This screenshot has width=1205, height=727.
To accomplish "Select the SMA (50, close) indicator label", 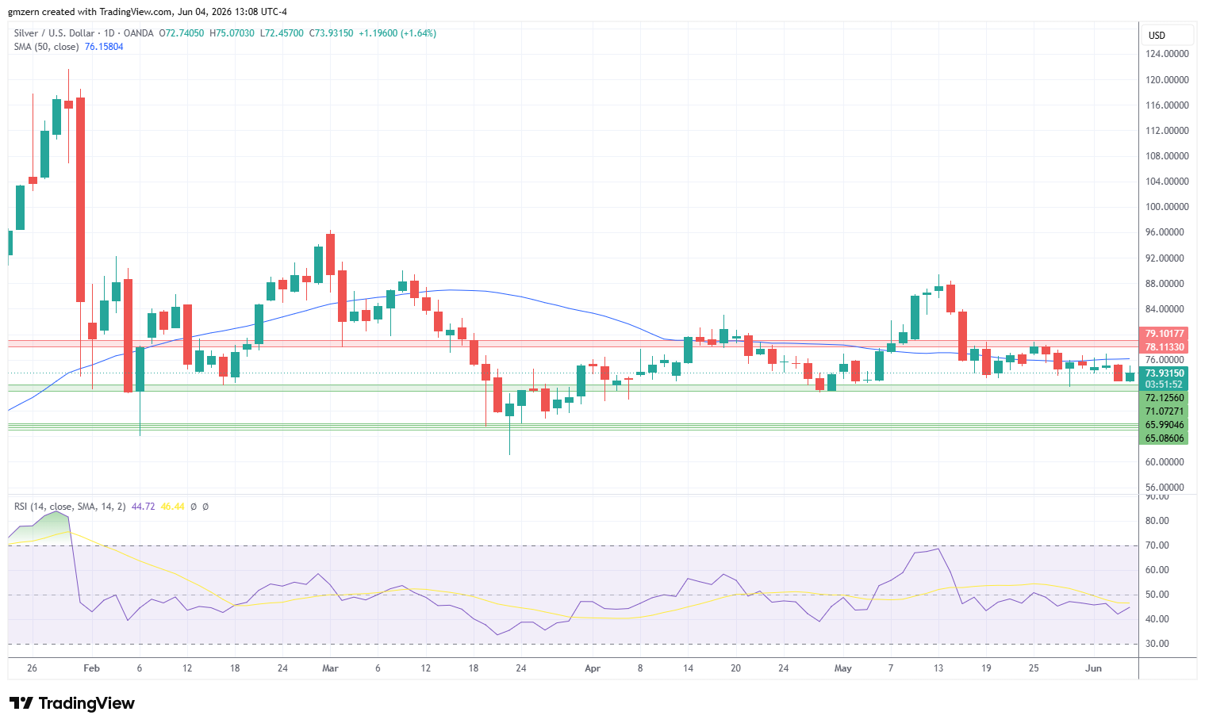I will tap(46, 47).
